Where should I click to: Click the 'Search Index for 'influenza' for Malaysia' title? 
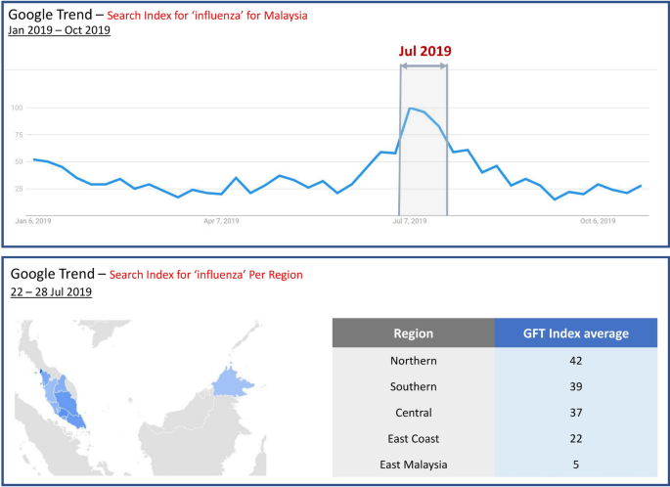pyautogui.click(x=206, y=16)
